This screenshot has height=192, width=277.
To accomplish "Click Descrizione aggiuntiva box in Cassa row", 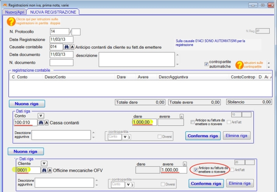I will [x=61, y=135].
